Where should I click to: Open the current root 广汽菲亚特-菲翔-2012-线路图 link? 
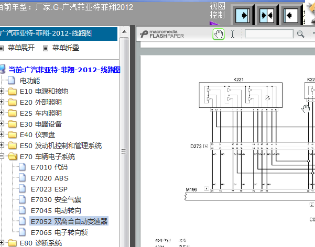[x=64, y=70]
